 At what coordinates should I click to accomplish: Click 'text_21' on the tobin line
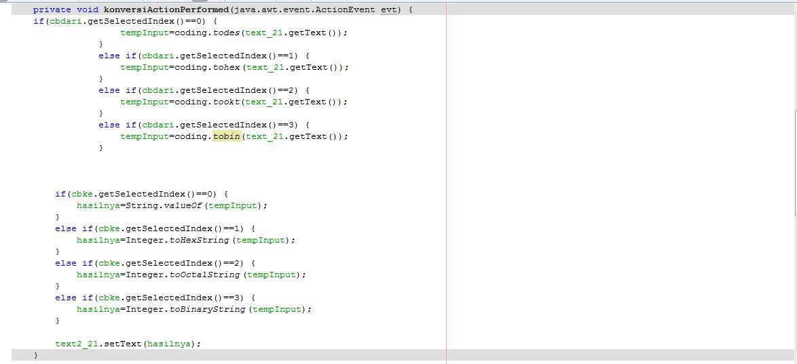click(x=264, y=136)
